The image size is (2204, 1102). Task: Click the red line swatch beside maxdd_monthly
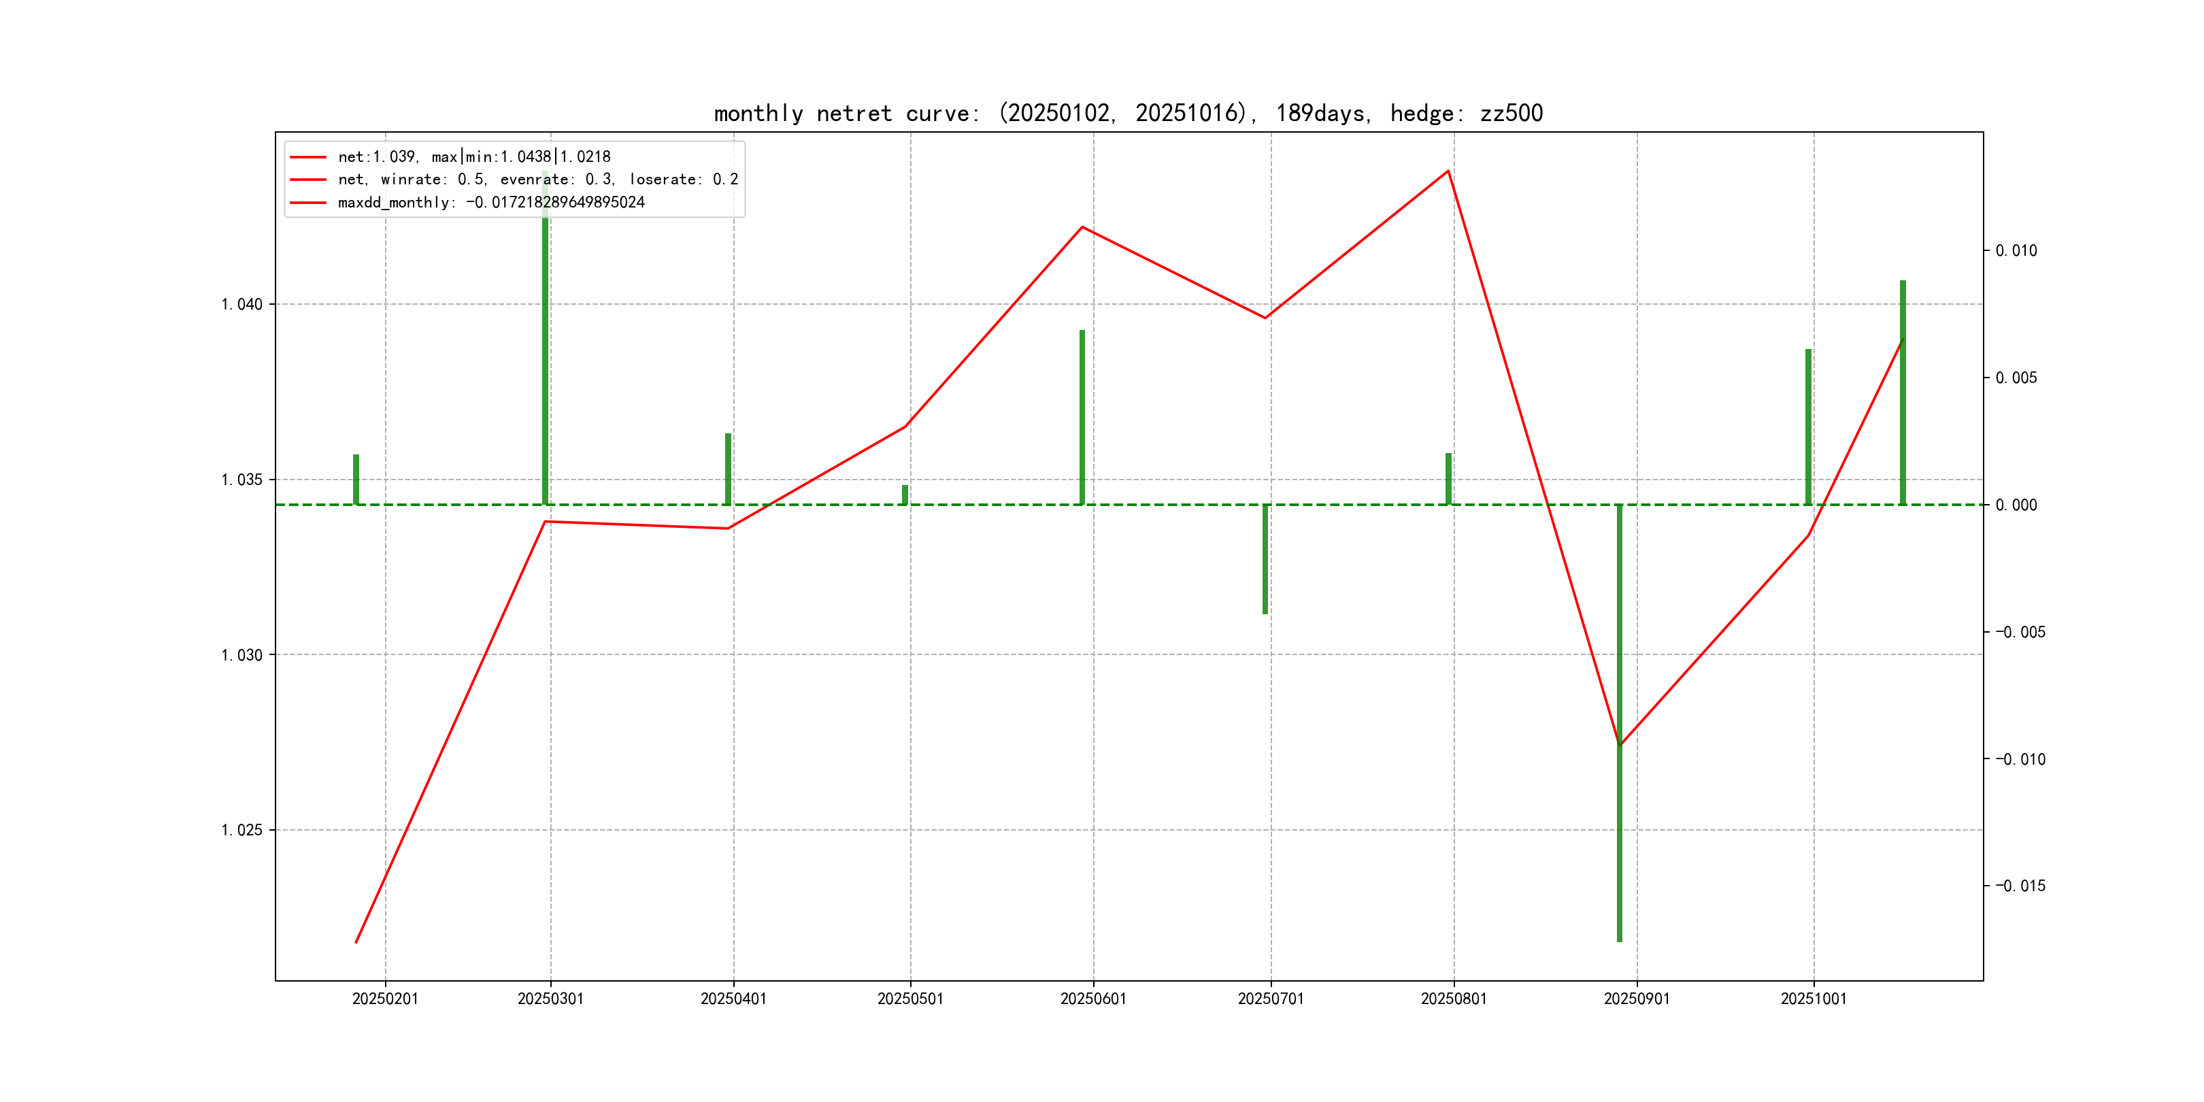click(x=308, y=203)
